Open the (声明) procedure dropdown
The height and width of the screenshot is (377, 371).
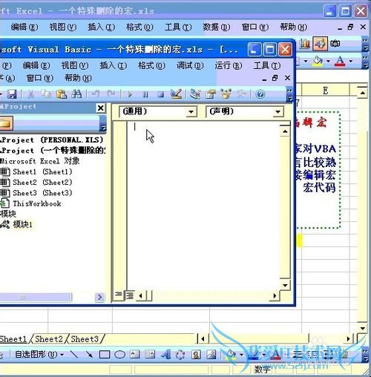278,112
